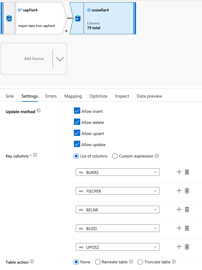202x270 pixels.
Task: Select the Custom expression radio button
Action: 115,156
